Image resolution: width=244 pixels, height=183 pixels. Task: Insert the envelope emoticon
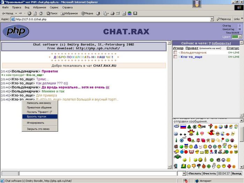pos(202,152)
